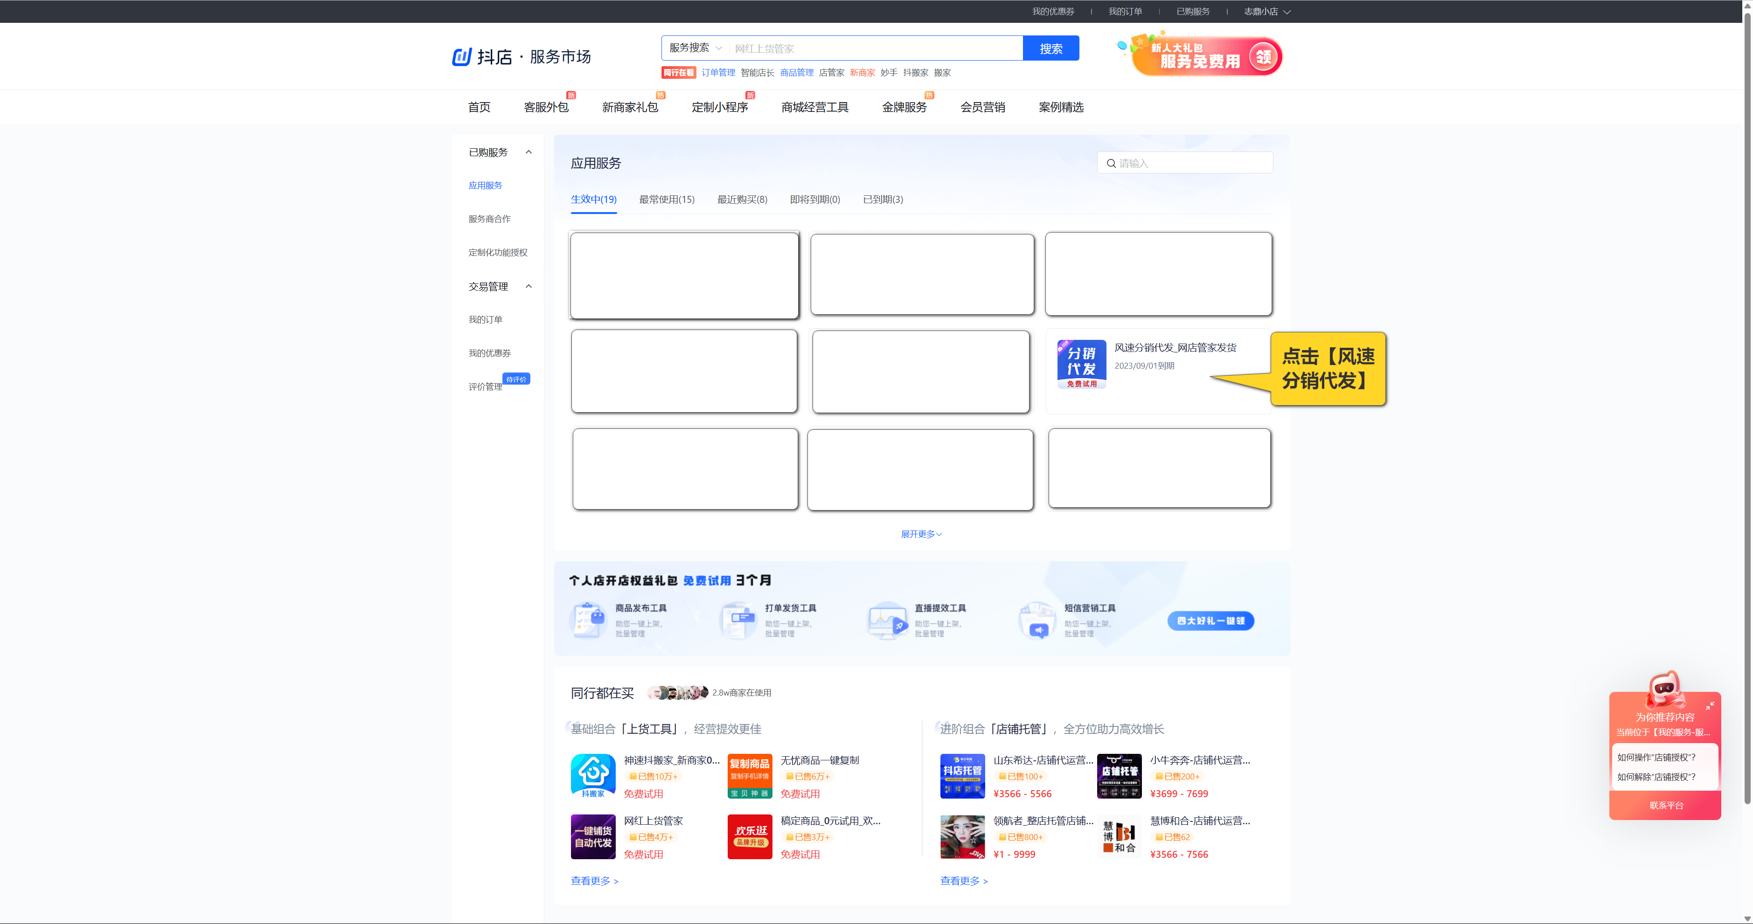Expand list with 展开更多

pyautogui.click(x=921, y=534)
